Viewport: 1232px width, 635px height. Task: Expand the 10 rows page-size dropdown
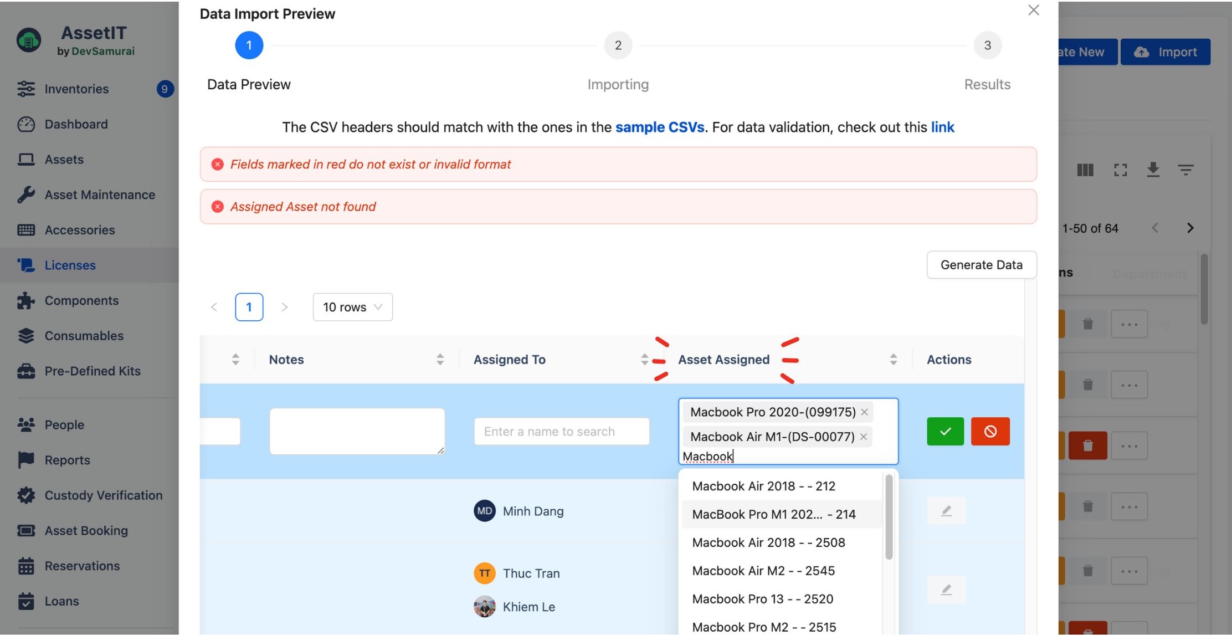(x=352, y=307)
